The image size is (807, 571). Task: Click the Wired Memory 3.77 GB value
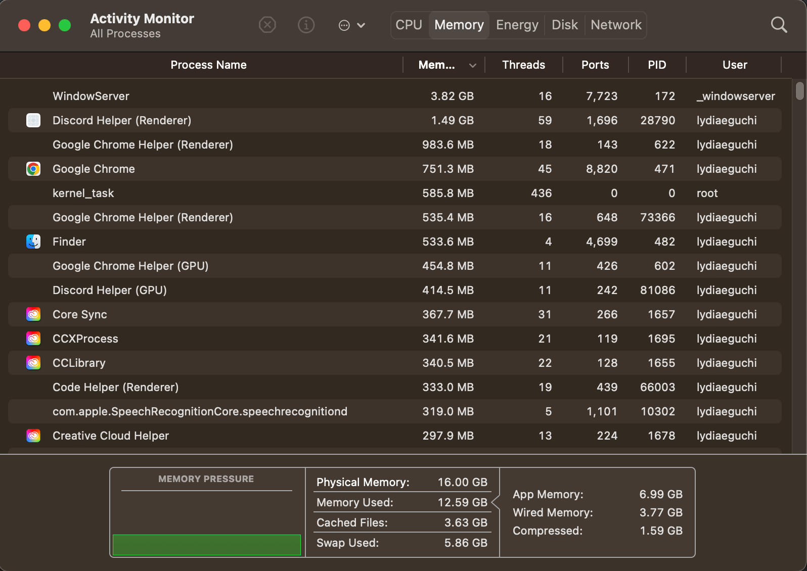click(x=661, y=512)
